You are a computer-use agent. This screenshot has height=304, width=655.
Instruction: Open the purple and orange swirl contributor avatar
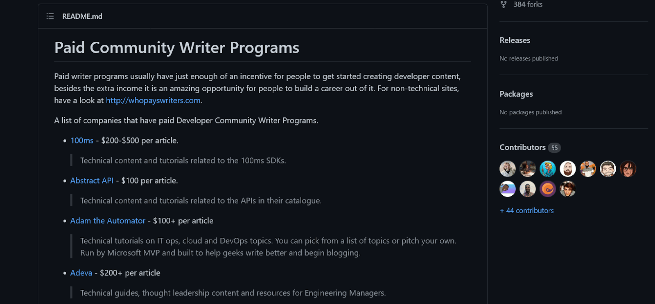(x=548, y=189)
